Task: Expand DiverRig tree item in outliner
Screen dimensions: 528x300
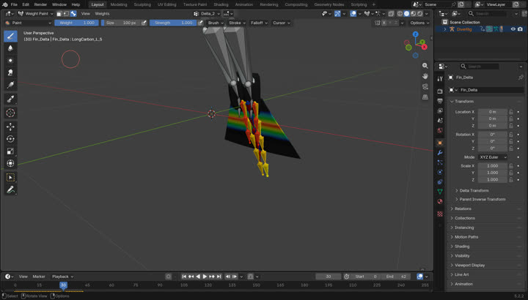Action: 445,29
